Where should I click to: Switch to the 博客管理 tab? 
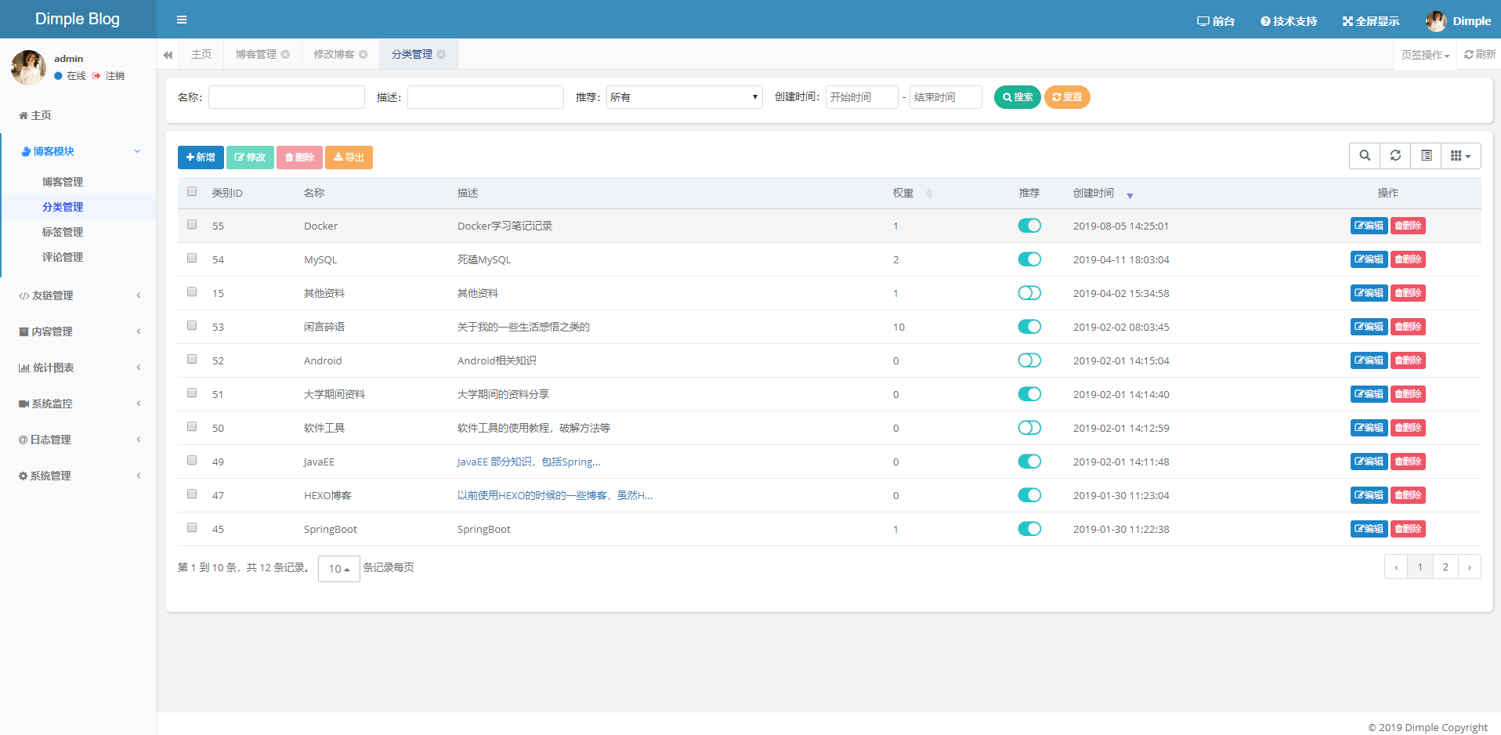pos(256,54)
